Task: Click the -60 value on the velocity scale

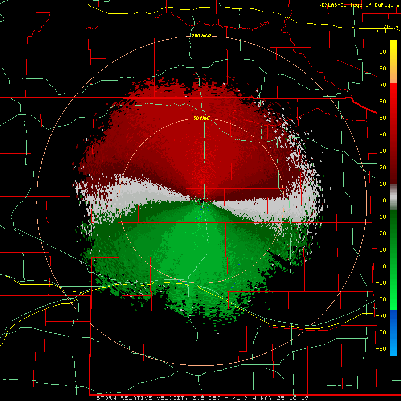Action: 381,299
